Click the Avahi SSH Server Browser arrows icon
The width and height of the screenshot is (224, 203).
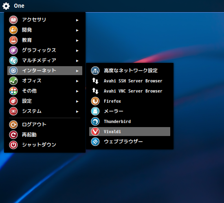point(95,81)
